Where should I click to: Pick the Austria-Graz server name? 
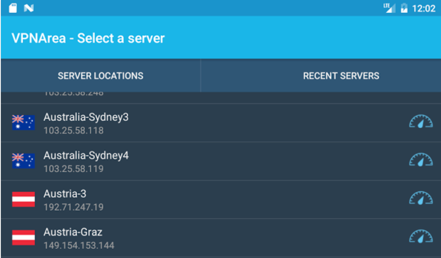(73, 232)
